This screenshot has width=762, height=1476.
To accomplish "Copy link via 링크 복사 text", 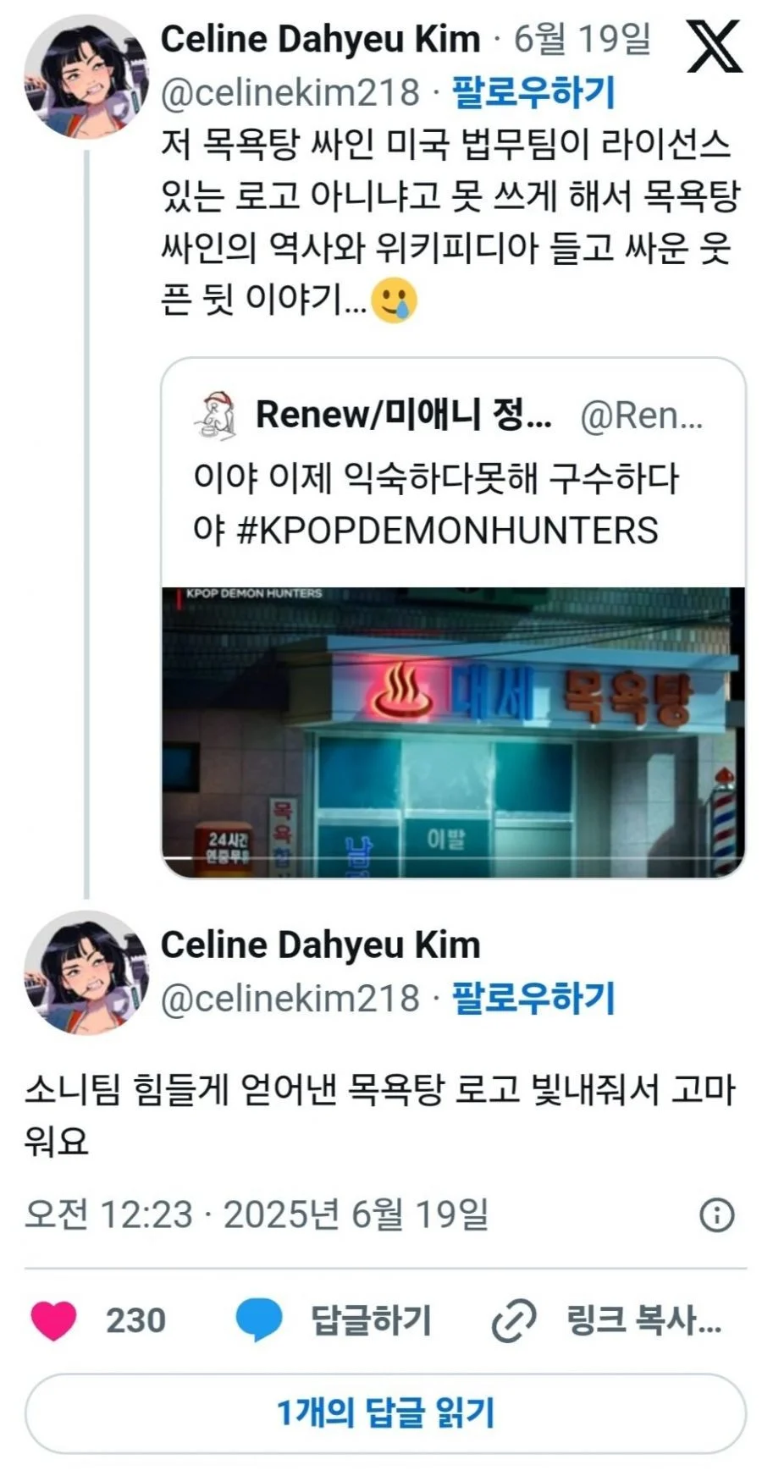I will 643,1321.
